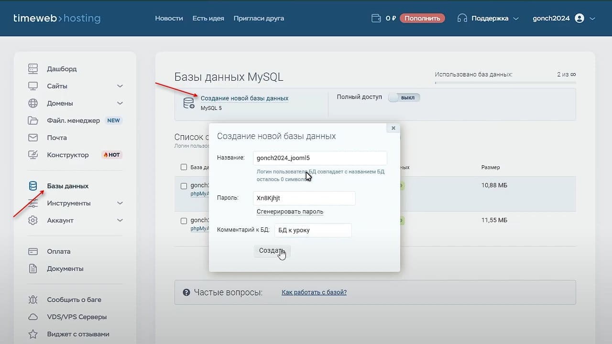The height and width of the screenshot is (344, 612).
Task: Click the wallet balance icon in header
Action: click(x=376, y=18)
